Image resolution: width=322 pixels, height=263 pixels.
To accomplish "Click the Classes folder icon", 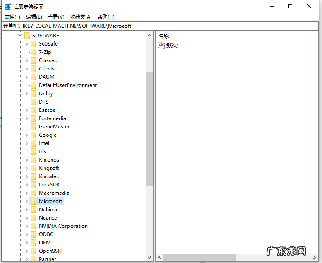I will pos(33,60).
